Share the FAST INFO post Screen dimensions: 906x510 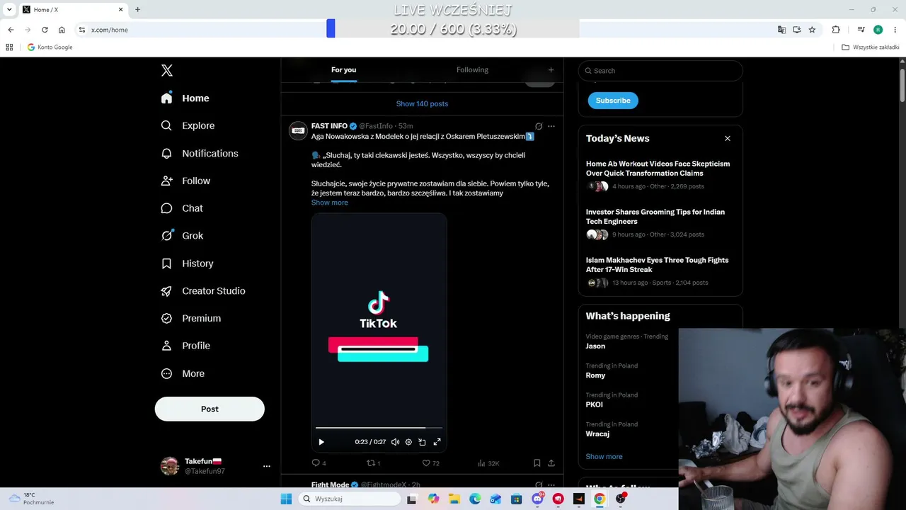click(551, 463)
